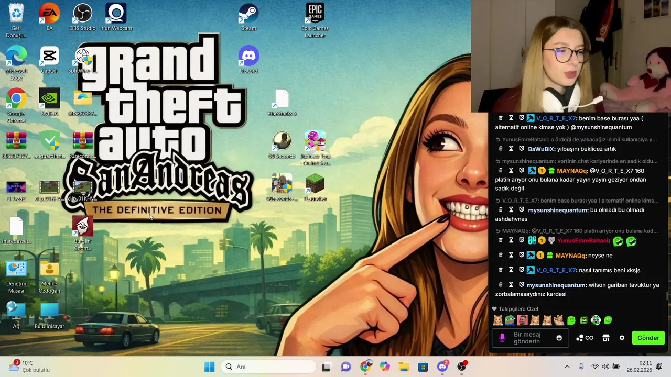Click the purple microphone icon in chat input
The image size is (671, 377).
pos(502,338)
